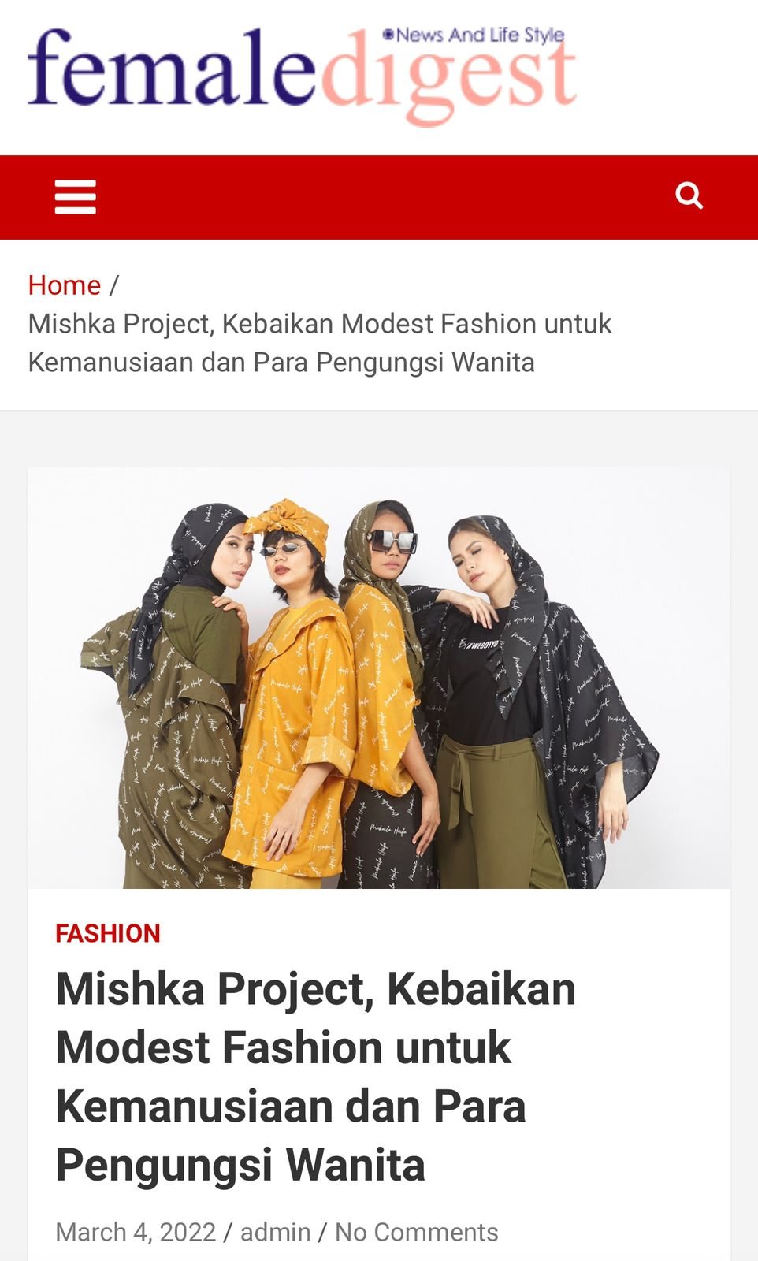Open the featured photo of four models
The width and height of the screenshot is (758, 1261).
(x=379, y=679)
